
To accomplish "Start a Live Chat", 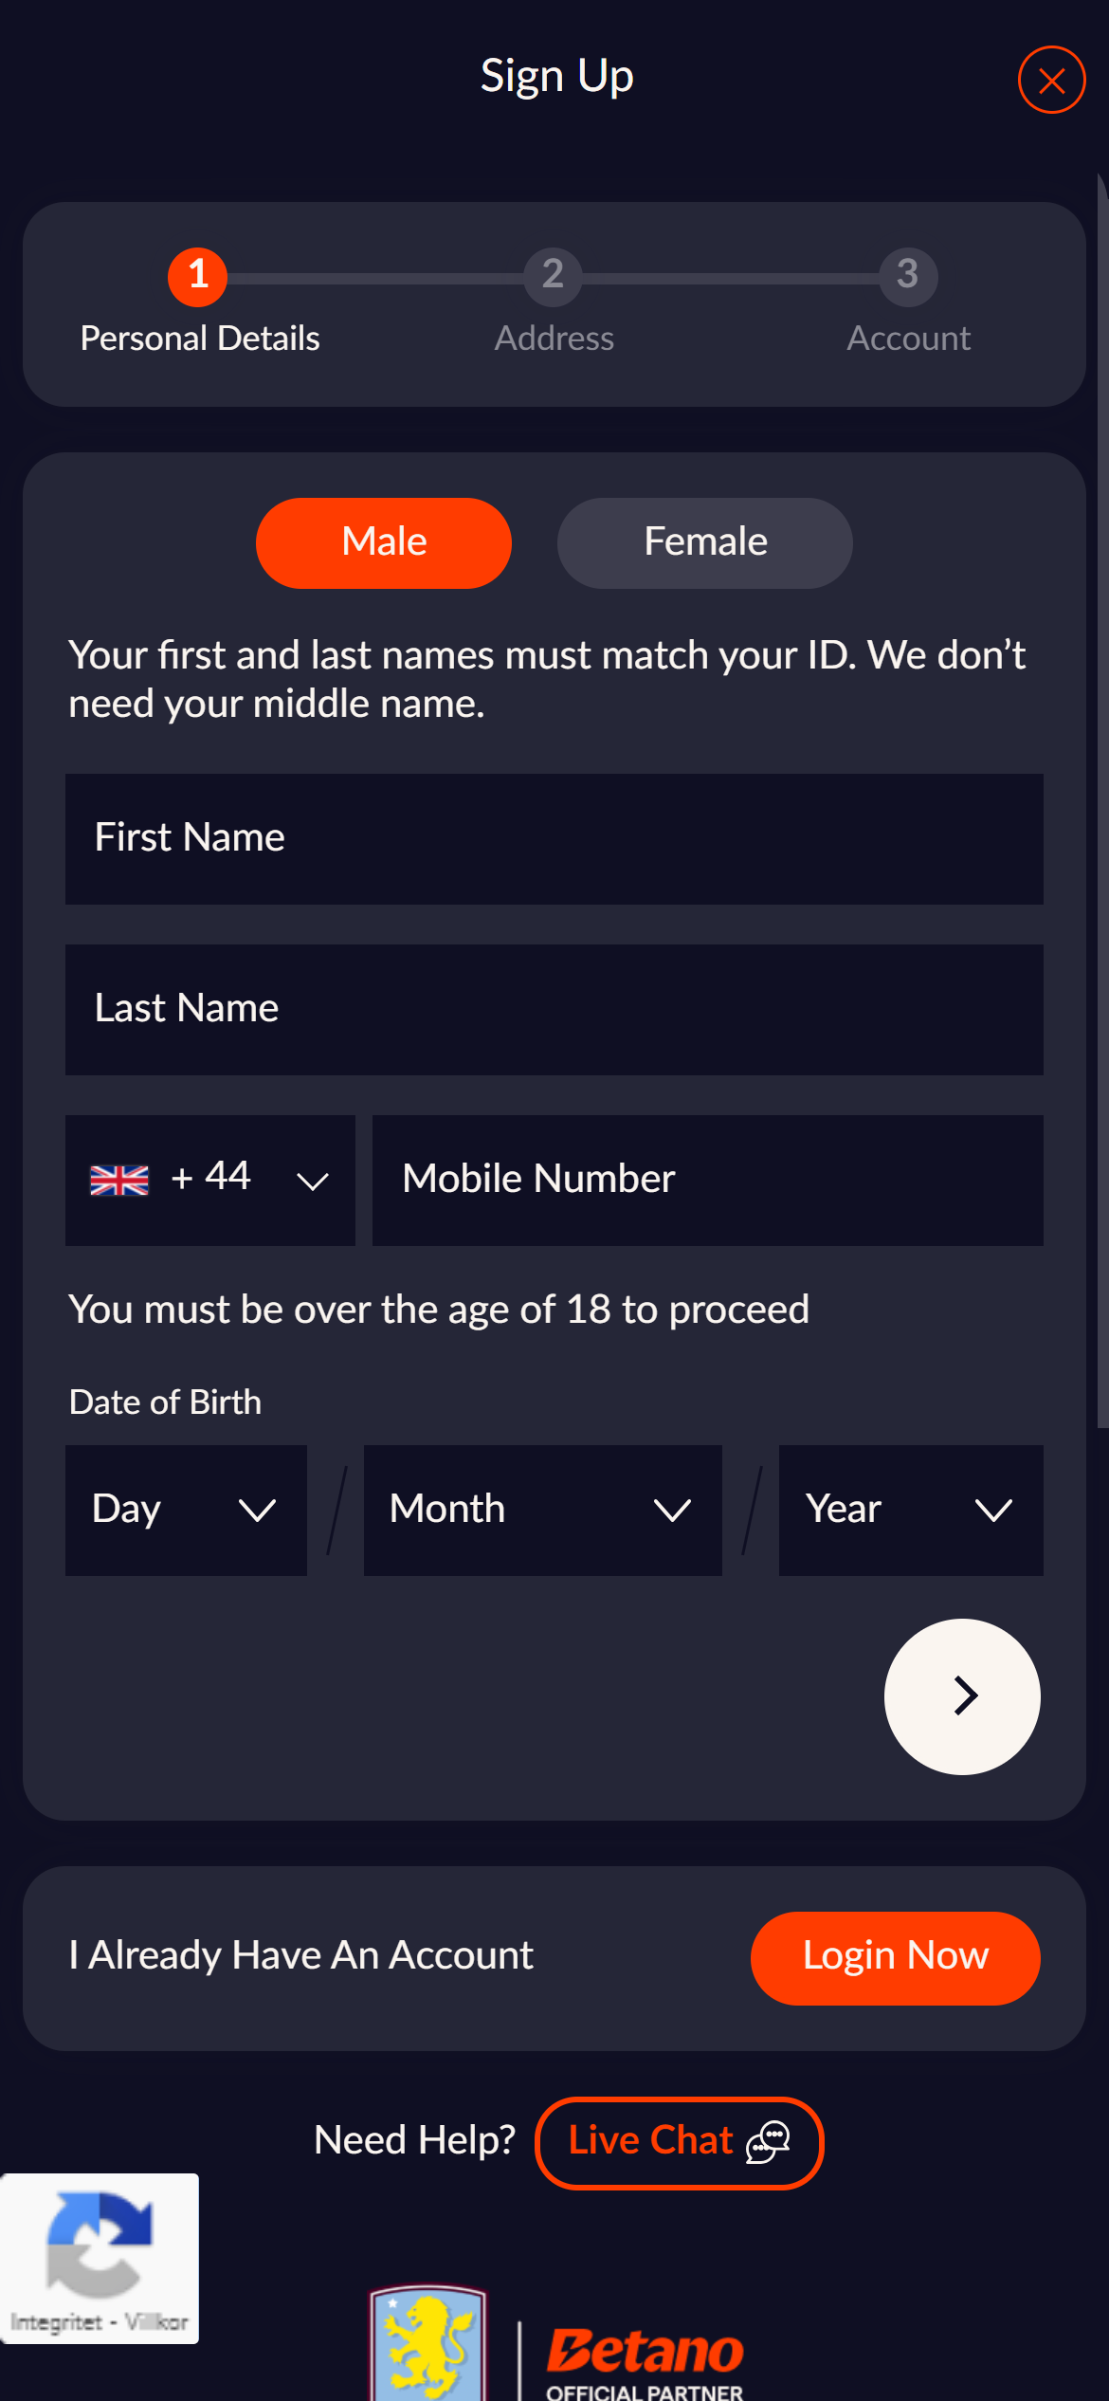I will [679, 2142].
